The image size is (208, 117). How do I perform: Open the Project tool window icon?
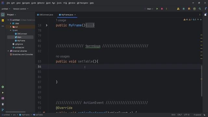pyautogui.click(x=3, y=15)
